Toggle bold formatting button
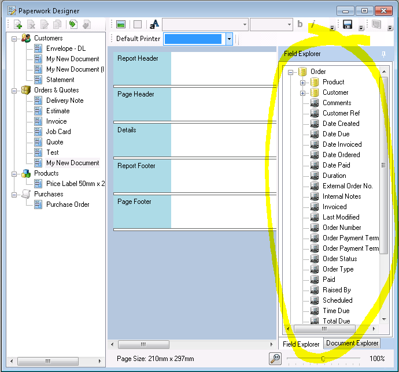Image resolution: width=399 pixels, height=372 pixels. click(300, 24)
